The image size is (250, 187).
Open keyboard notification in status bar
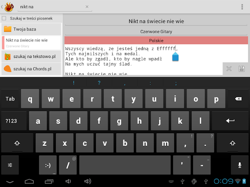pos(171,181)
